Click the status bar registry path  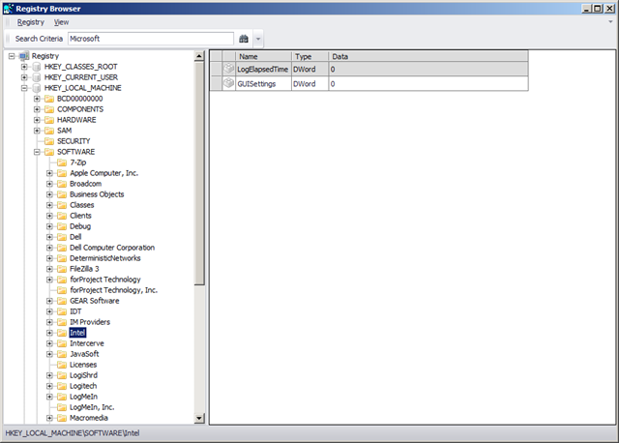tap(73, 433)
